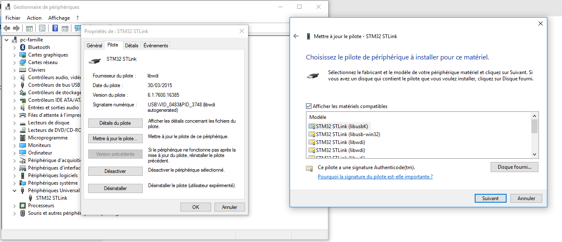Select STM32 STLink (libusb-win32) in model list

(345, 134)
